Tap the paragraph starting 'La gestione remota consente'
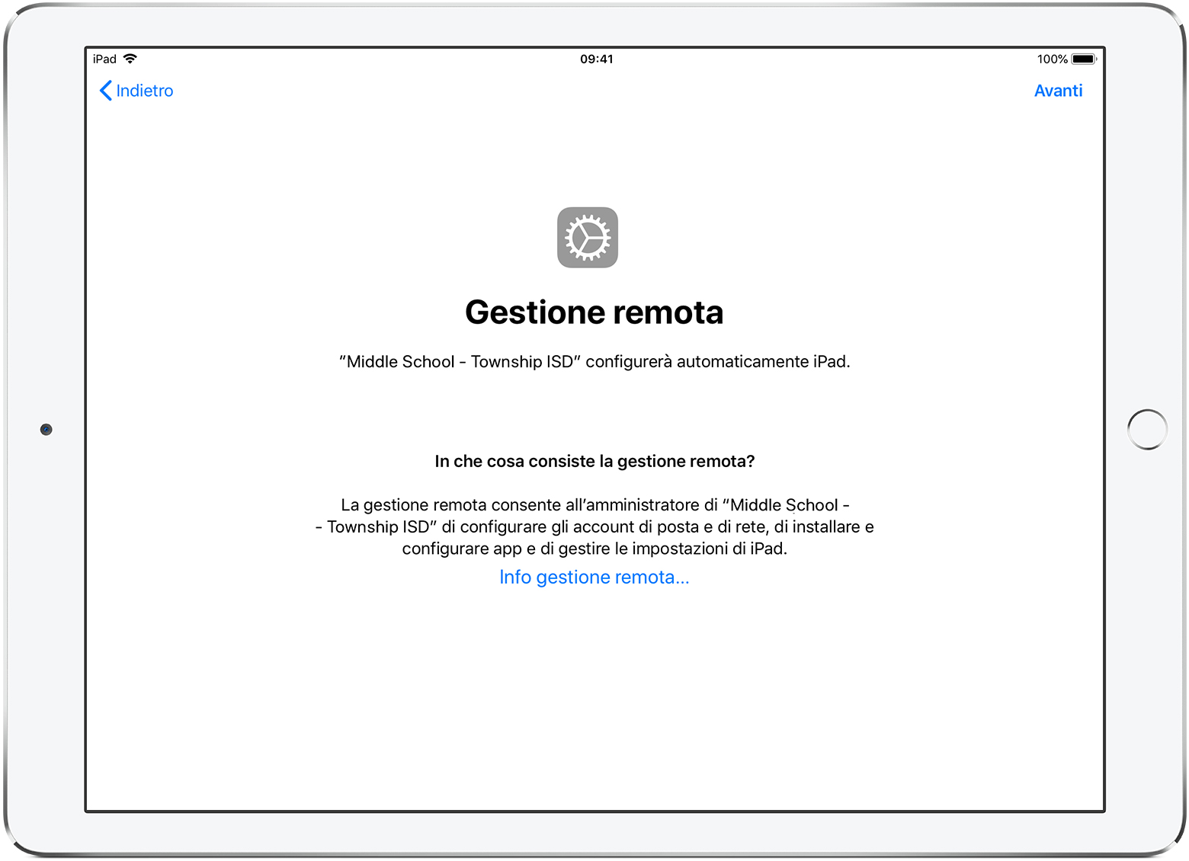1189x861 pixels. pos(594,527)
